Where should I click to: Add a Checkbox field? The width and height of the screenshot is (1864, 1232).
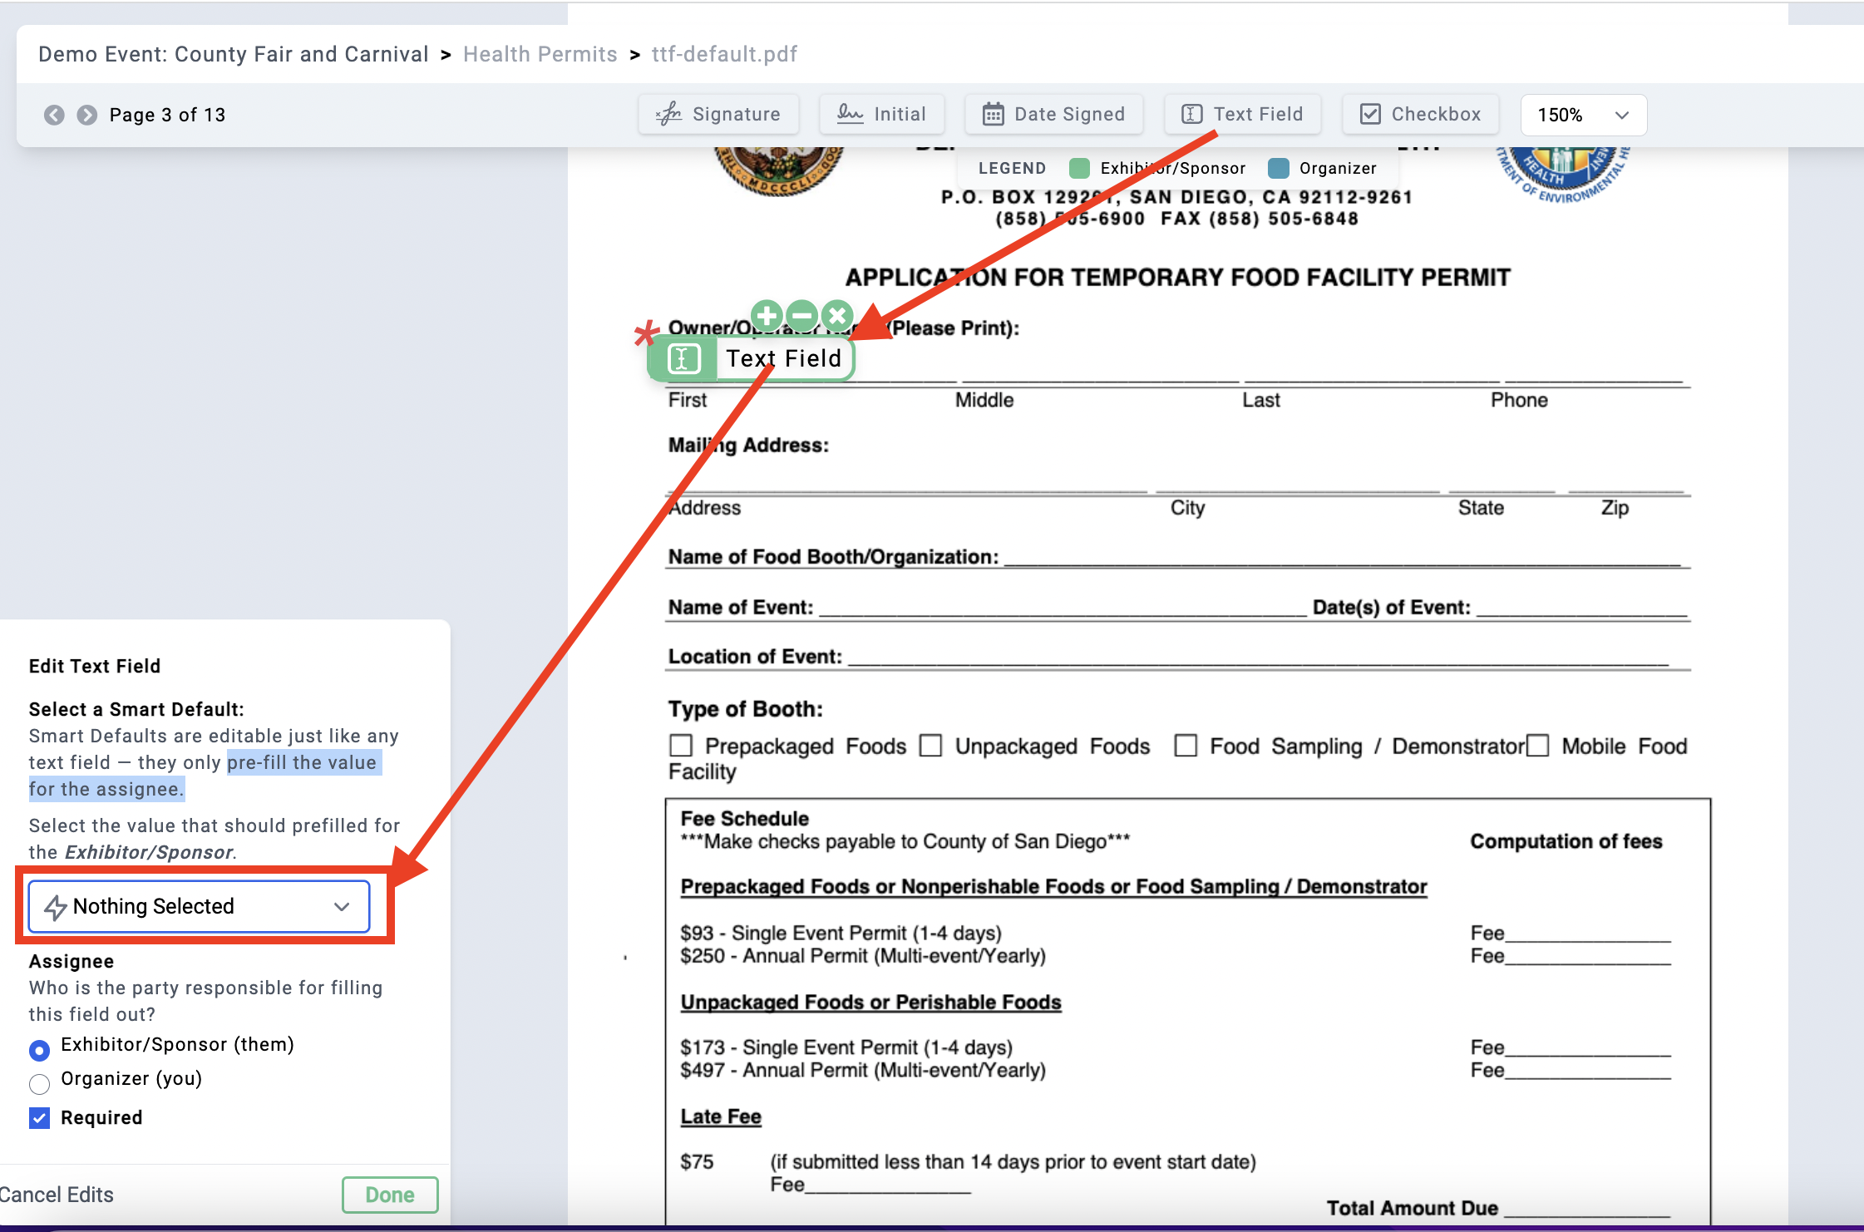tap(1420, 115)
